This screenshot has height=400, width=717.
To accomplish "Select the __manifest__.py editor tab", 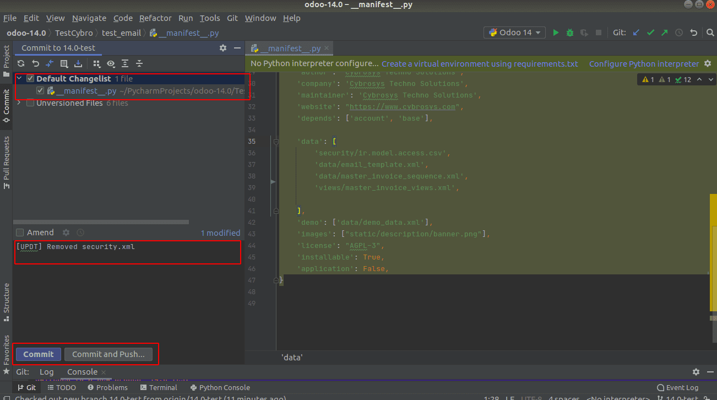I will (290, 48).
